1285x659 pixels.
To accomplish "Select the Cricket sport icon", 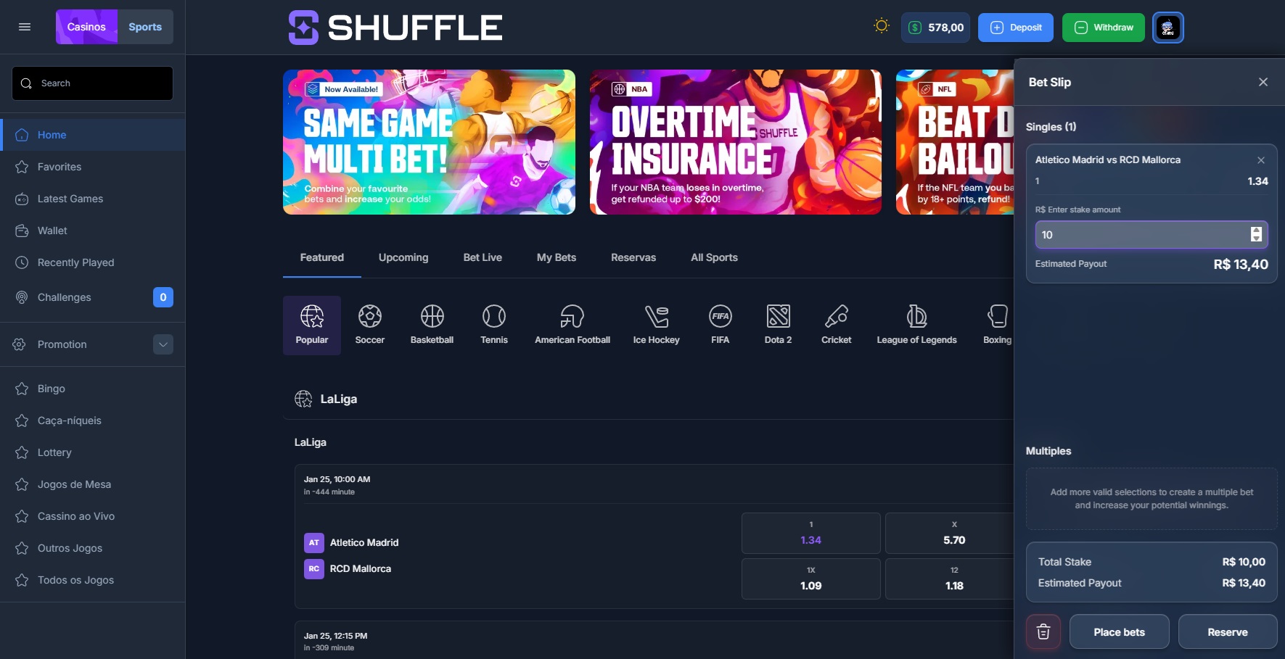I will (x=836, y=325).
